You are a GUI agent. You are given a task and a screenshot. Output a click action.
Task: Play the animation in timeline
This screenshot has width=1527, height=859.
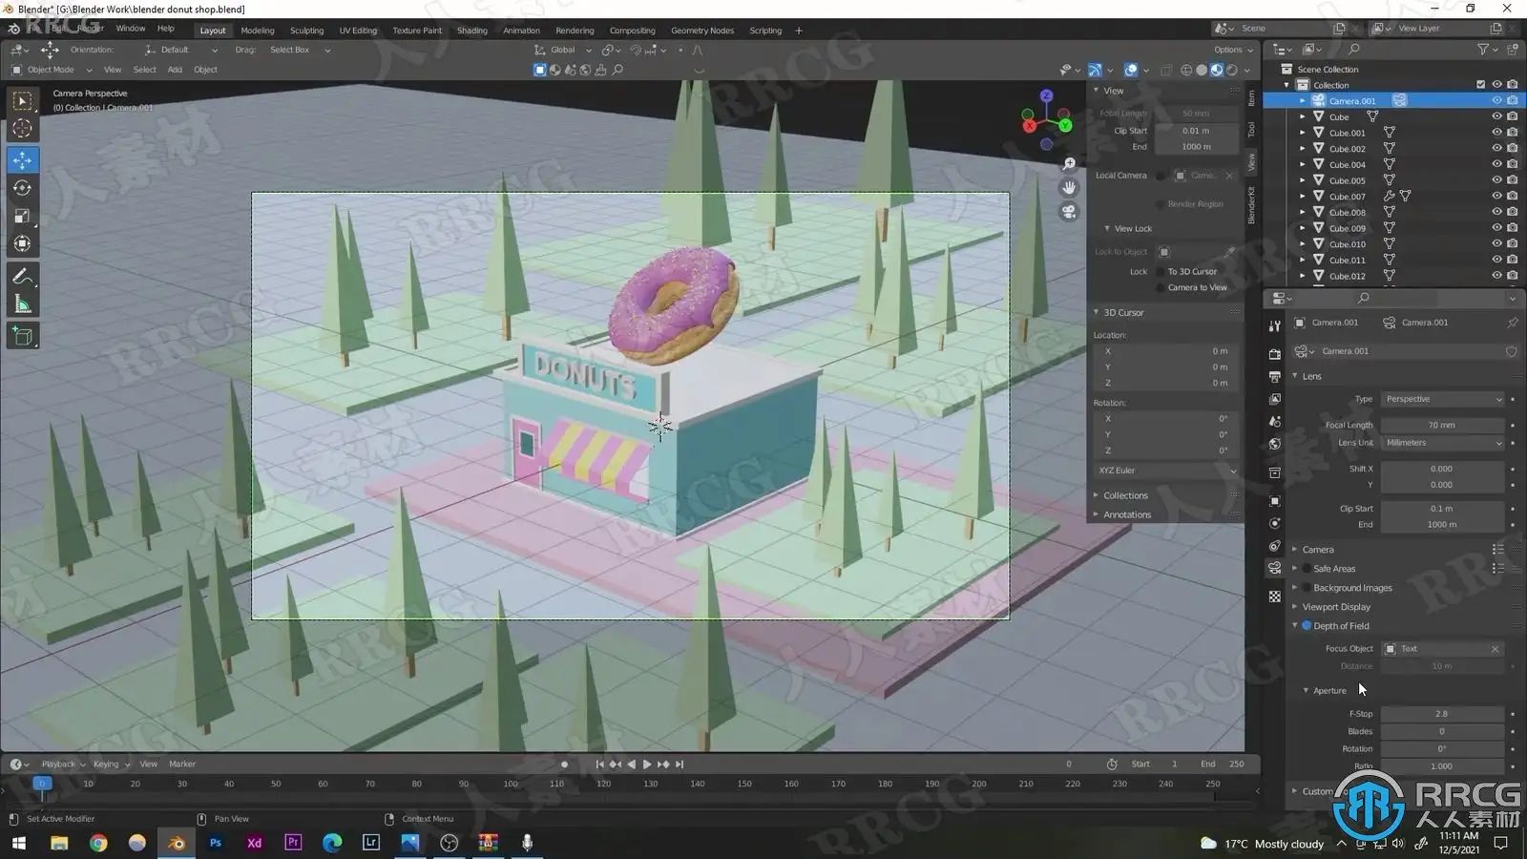click(x=647, y=764)
